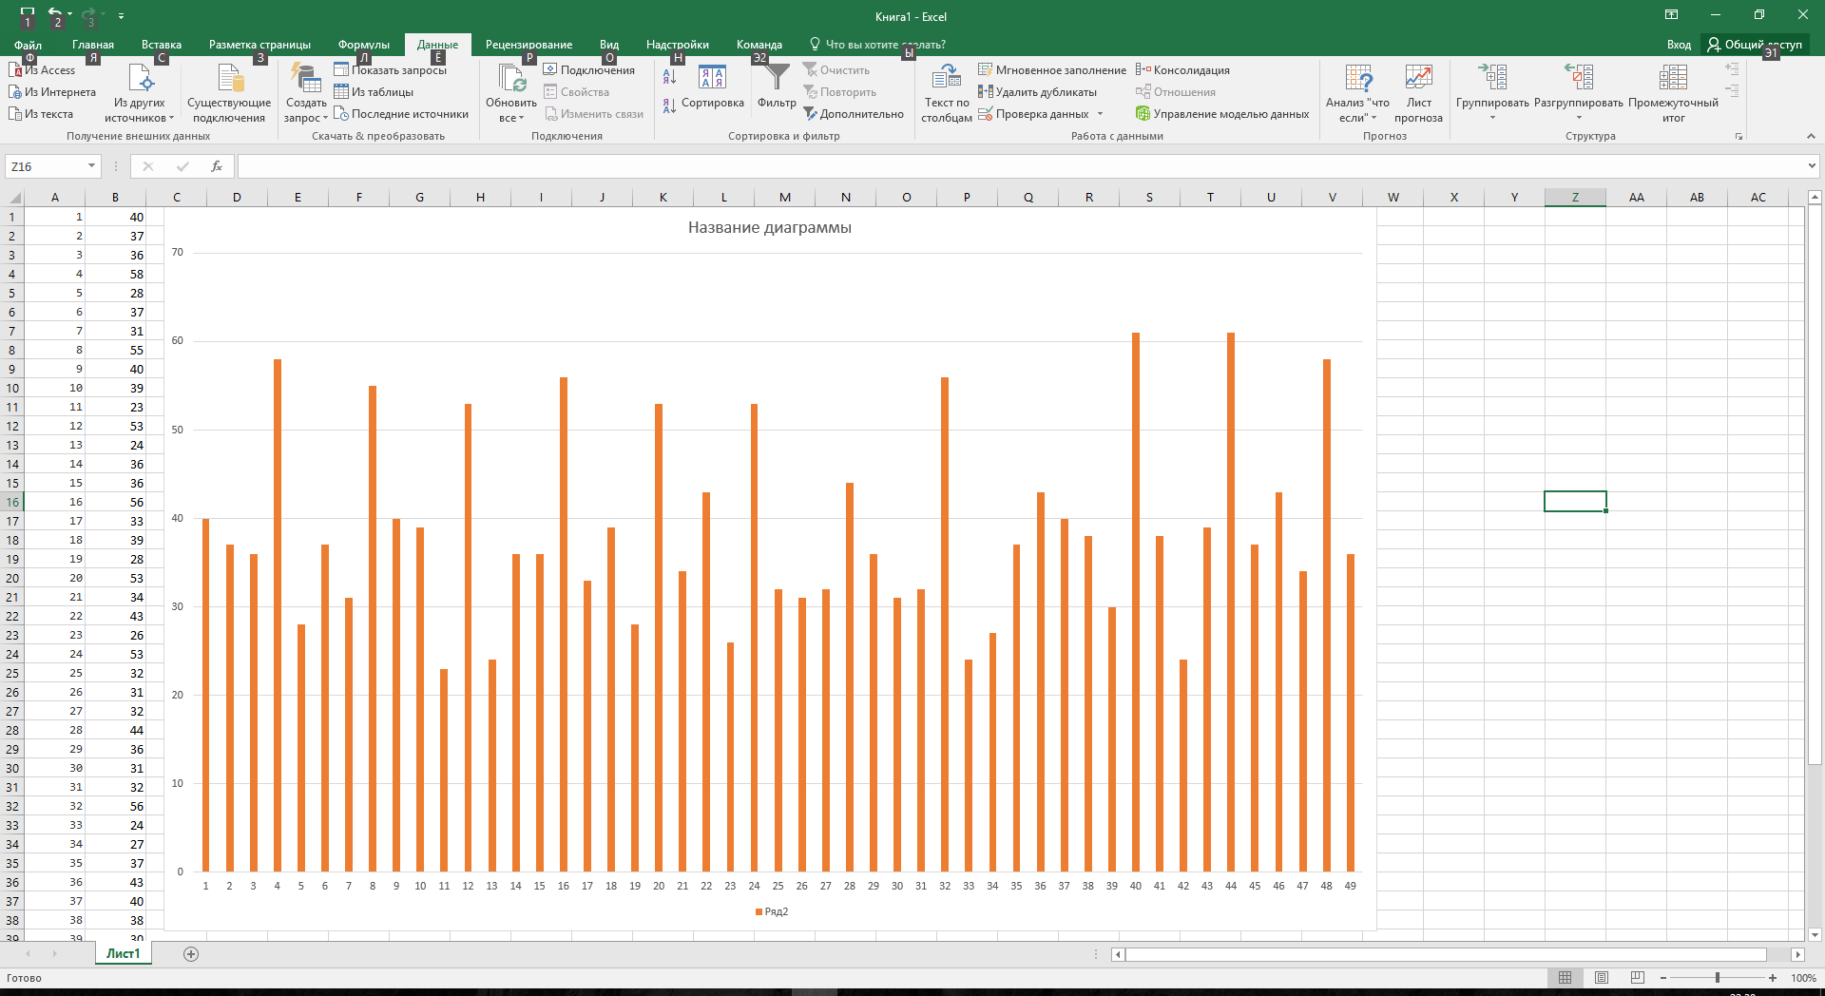Open Data Validation (Проверка данных) dropdown arrow
The height and width of the screenshot is (996, 1825).
[1101, 114]
